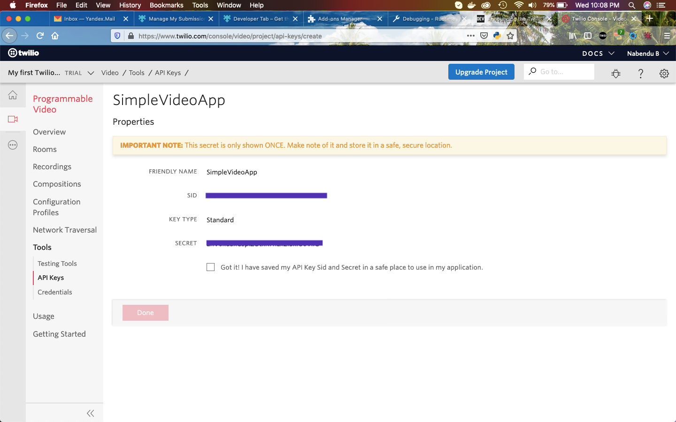Open the Firefox Library icon
This screenshot has height=422, width=676.
(573, 36)
